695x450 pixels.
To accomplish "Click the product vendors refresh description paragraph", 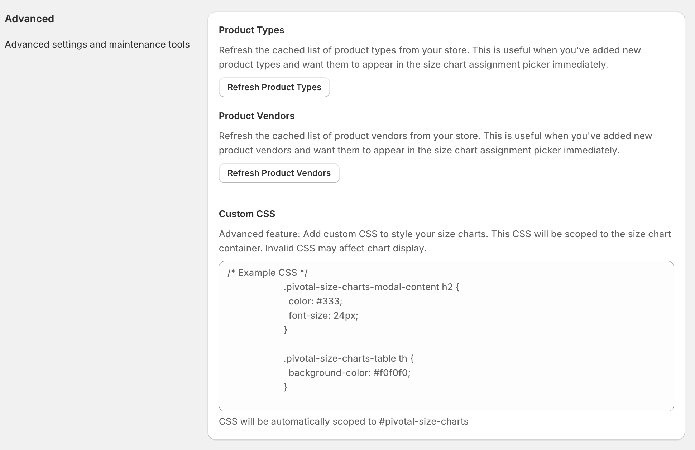I will tap(435, 143).
